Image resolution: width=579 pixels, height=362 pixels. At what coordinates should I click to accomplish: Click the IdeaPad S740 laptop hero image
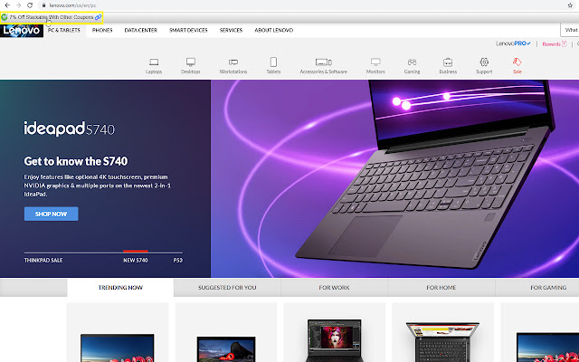click(424, 174)
